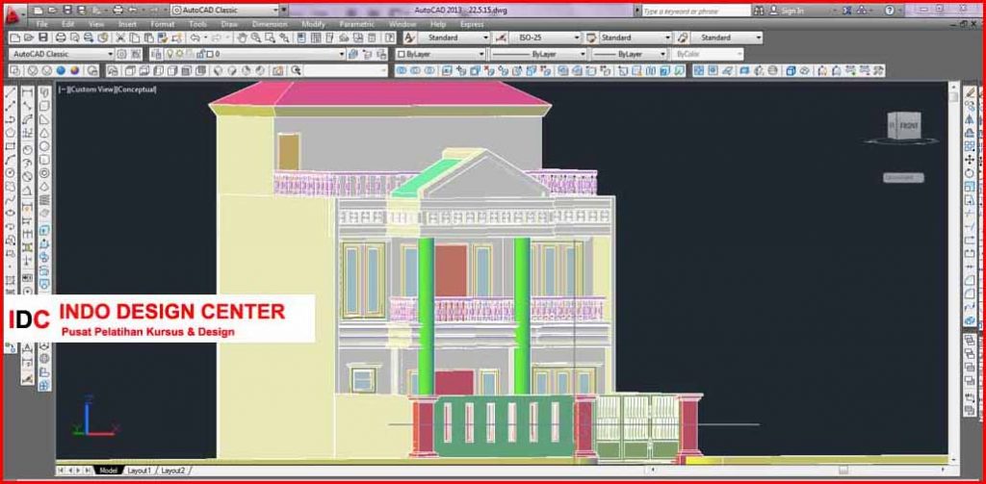
Task: Click the Sign In button
Action: pos(788,11)
